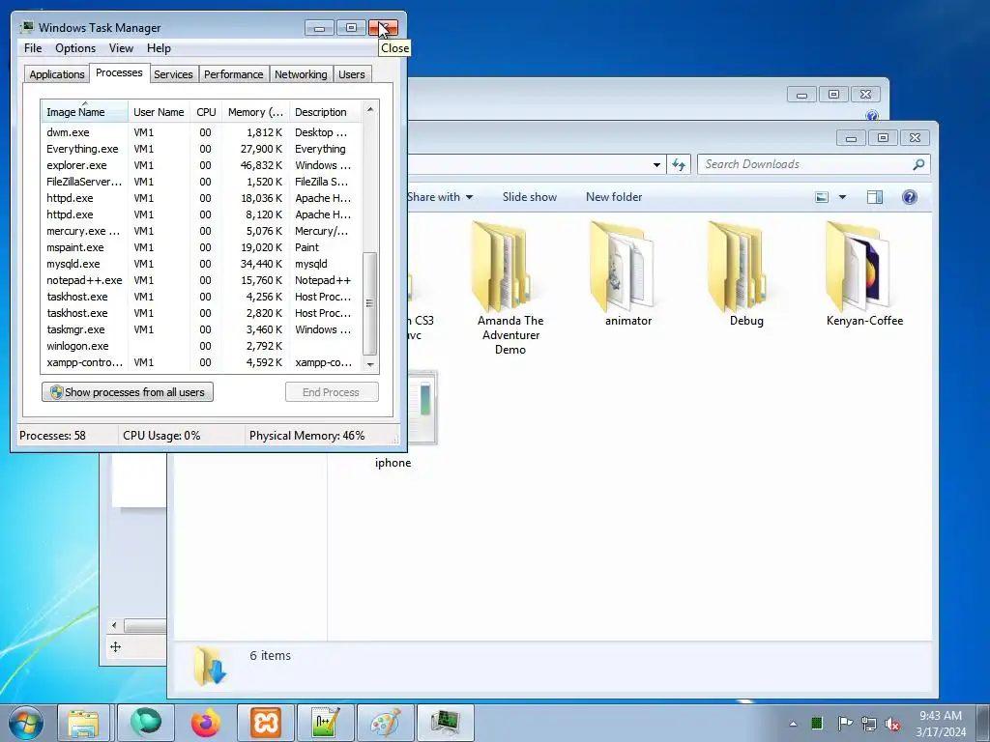990x742 pixels.
Task: Sort processes by Description column
Action: point(325,112)
